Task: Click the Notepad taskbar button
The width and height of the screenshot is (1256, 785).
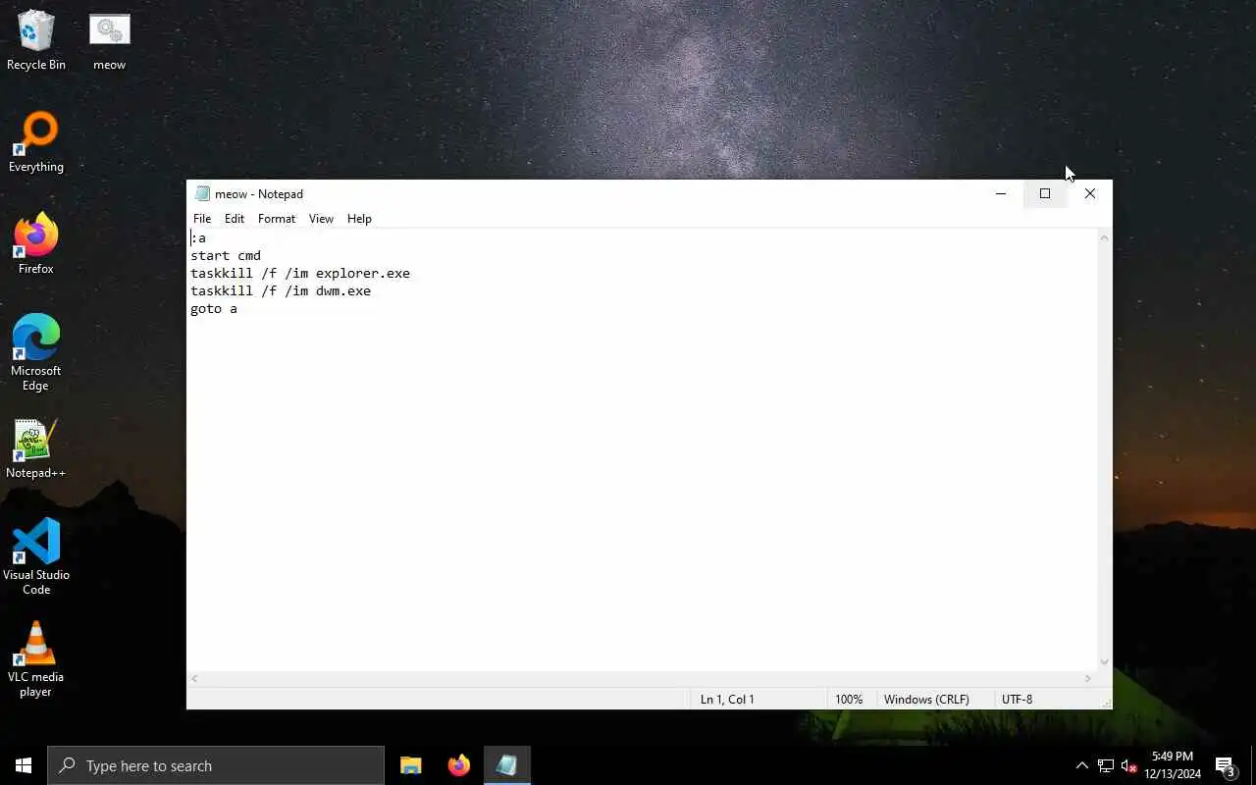Action: [506, 765]
